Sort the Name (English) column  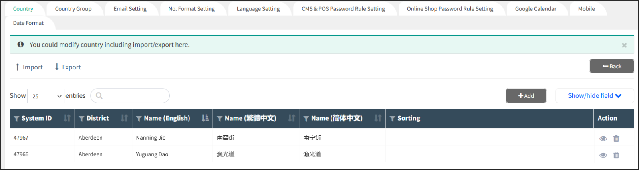click(x=205, y=118)
